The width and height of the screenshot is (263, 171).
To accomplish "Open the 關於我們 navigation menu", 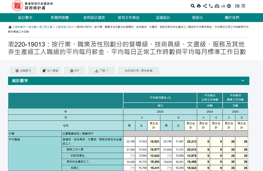I will pyautogui.click(x=232, y=17).
